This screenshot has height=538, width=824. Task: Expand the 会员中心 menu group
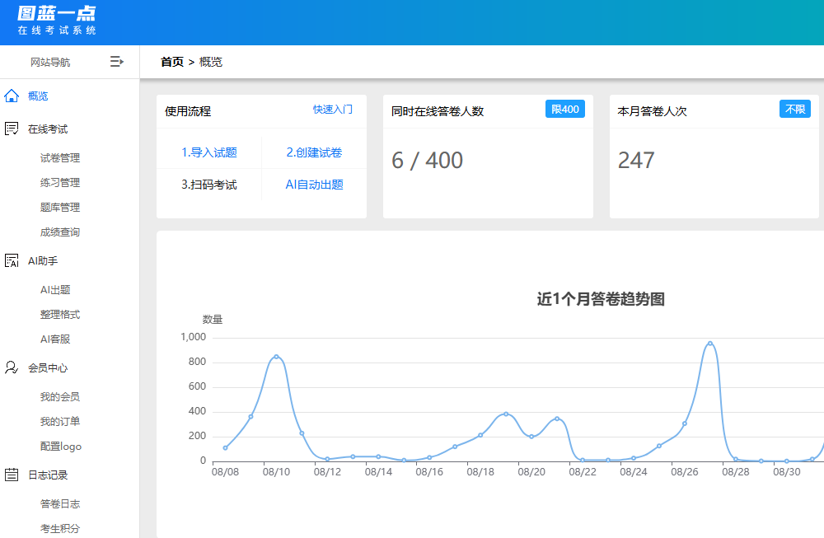point(48,367)
